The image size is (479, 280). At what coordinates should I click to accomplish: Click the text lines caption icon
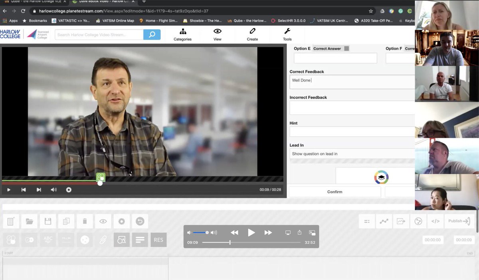coord(140,240)
